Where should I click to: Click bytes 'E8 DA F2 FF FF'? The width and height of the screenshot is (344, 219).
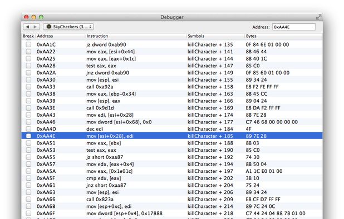point(263,108)
